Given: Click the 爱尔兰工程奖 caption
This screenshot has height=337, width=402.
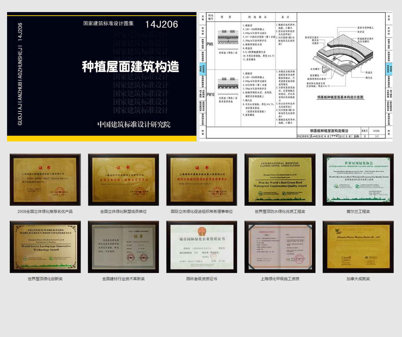Looking at the screenshot, I should click(358, 211).
